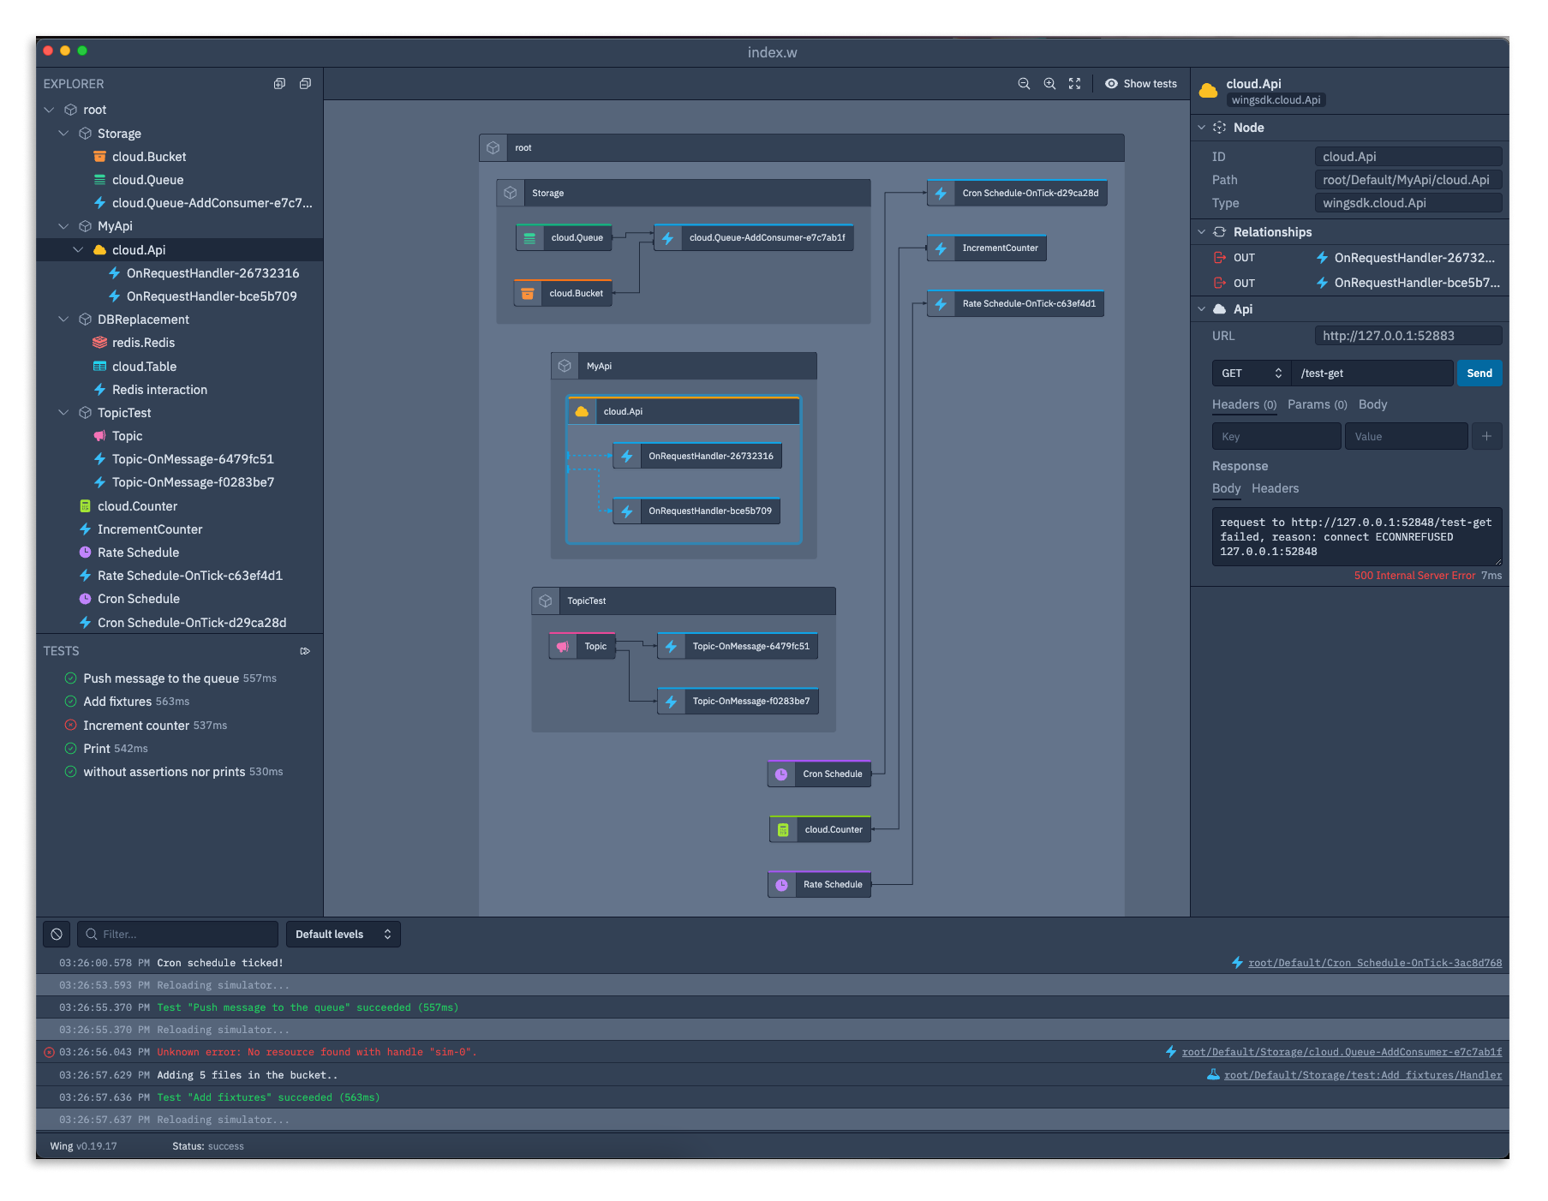Viewport: 1548px width, 1201px height.
Task: Run all tests using the Tests panel icon
Action: coord(305,651)
